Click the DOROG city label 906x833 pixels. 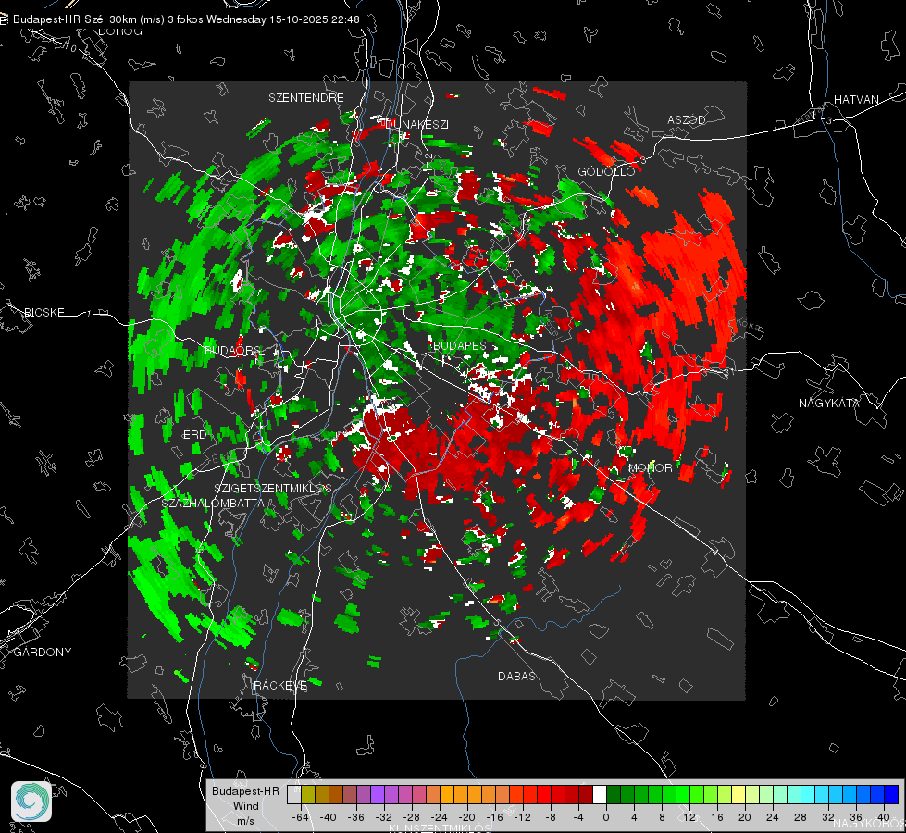coord(120,31)
